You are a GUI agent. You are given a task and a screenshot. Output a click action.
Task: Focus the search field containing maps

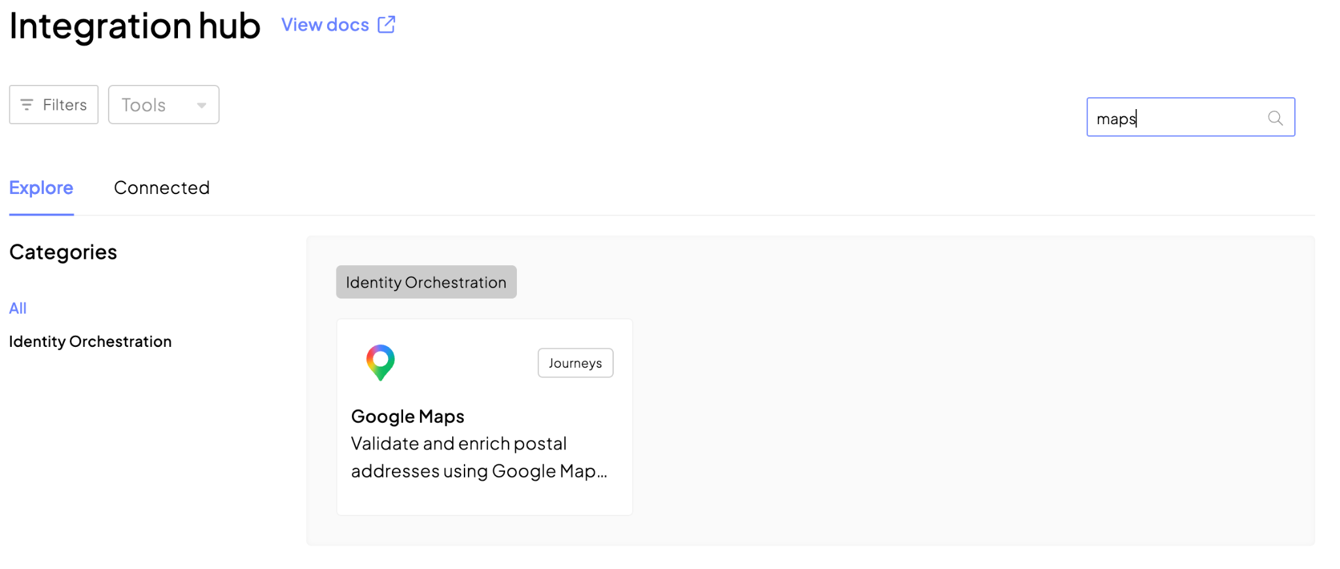point(1191,118)
